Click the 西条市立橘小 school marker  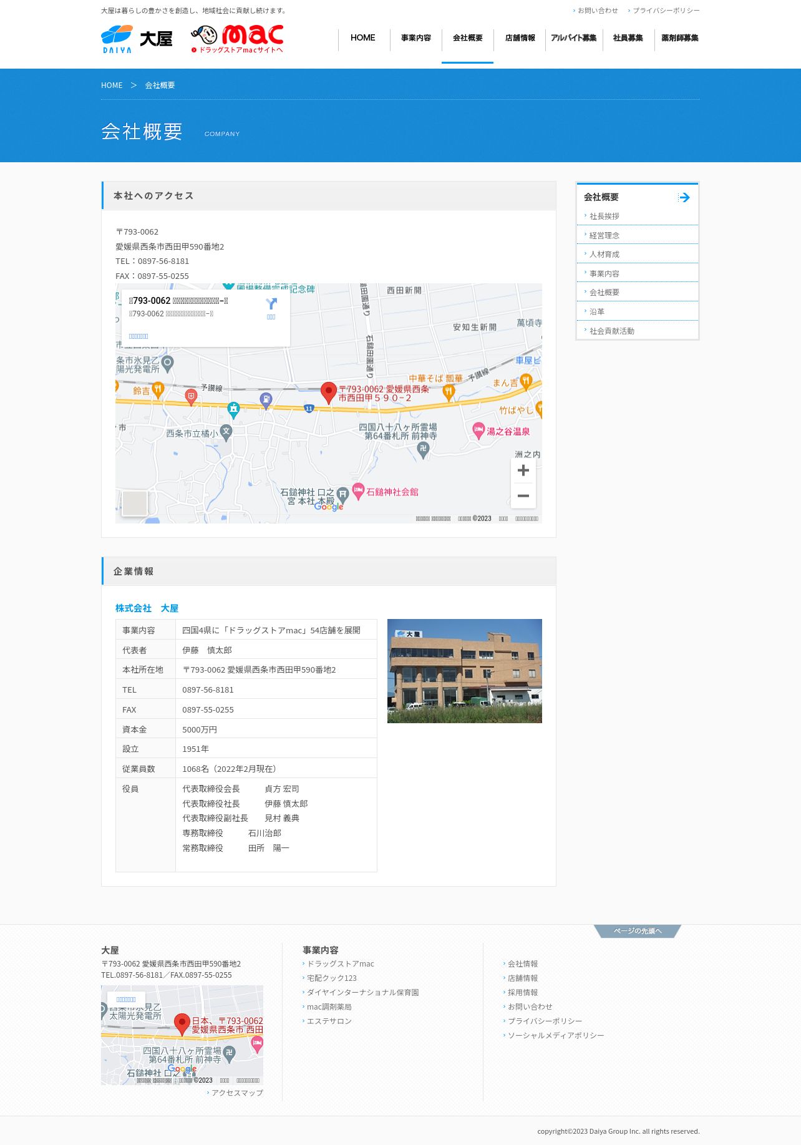tap(226, 432)
